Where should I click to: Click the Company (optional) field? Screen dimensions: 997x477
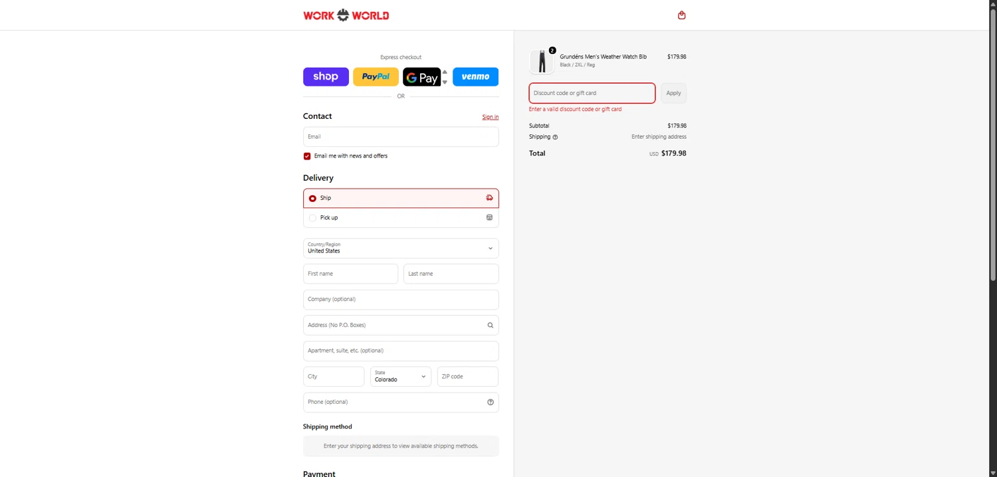pos(401,300)
